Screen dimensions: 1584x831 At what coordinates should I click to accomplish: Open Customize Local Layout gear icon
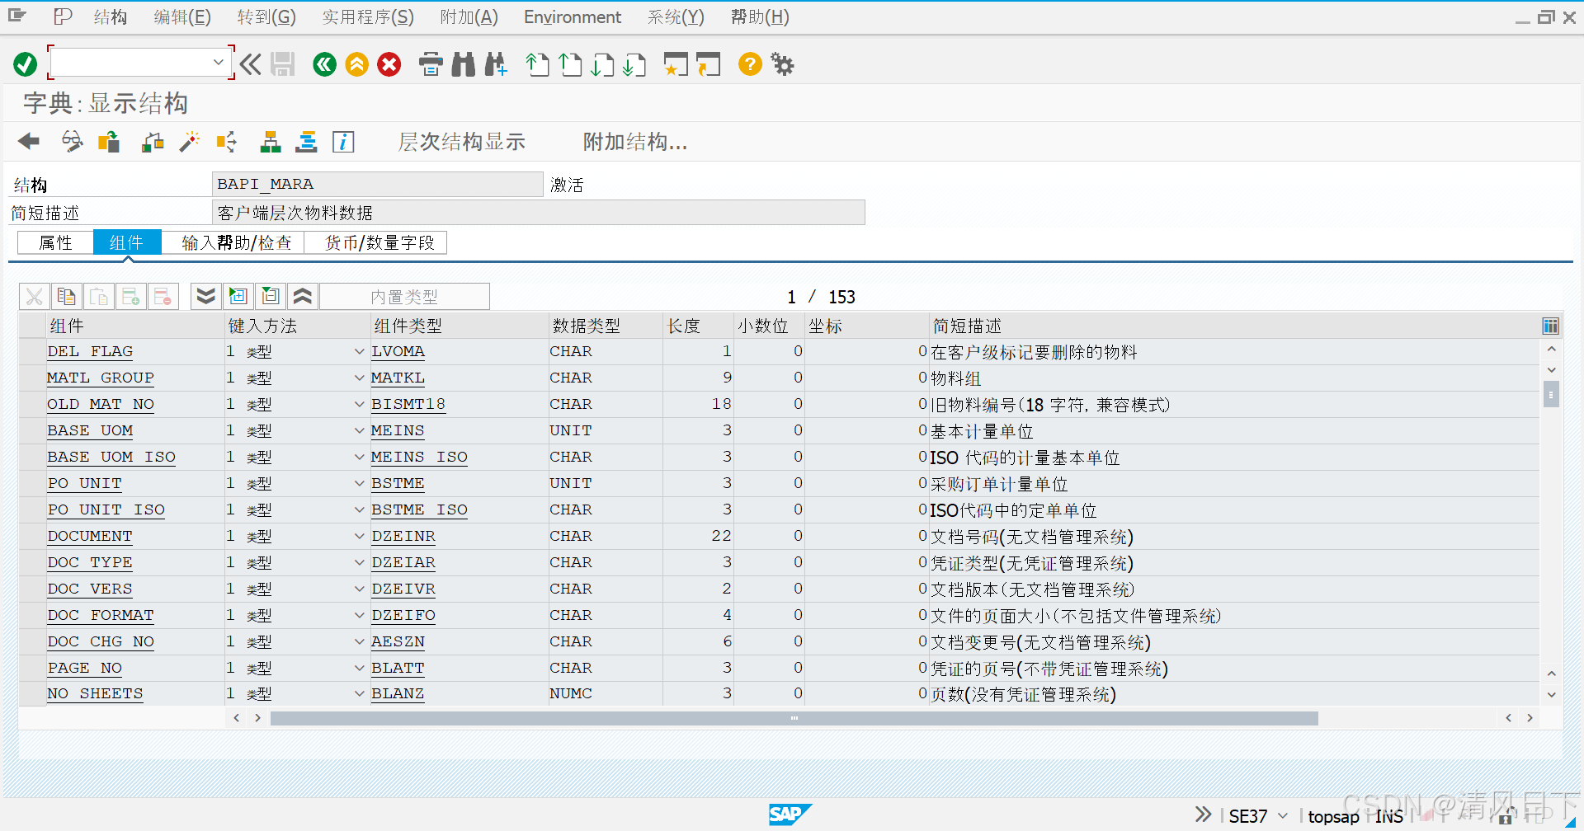782,64
